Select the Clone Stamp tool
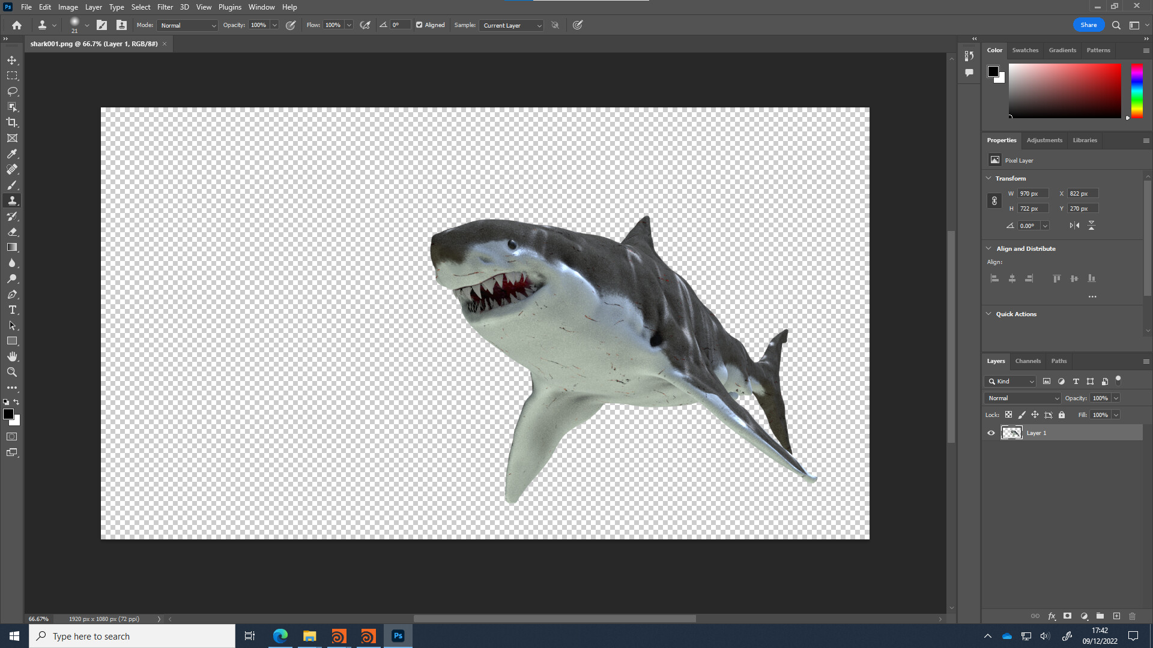Screen dimensions: 1153x648 click(12, 200)
